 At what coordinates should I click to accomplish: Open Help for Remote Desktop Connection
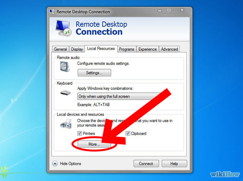click(x=174, y=164)
